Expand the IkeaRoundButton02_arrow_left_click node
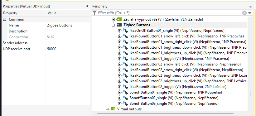The height and width of the screenshot is (116, 256). pos(119,64)
